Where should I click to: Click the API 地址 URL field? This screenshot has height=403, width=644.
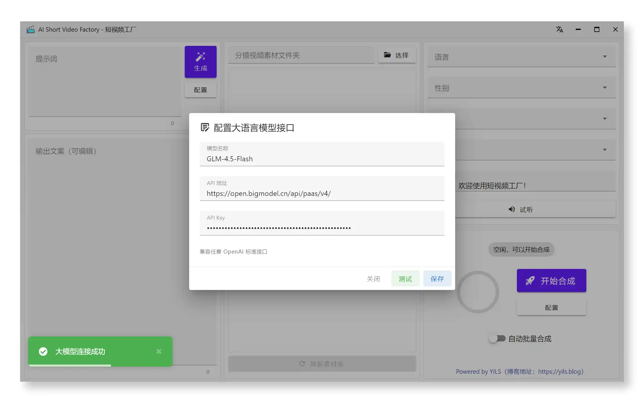pos(322,194)
